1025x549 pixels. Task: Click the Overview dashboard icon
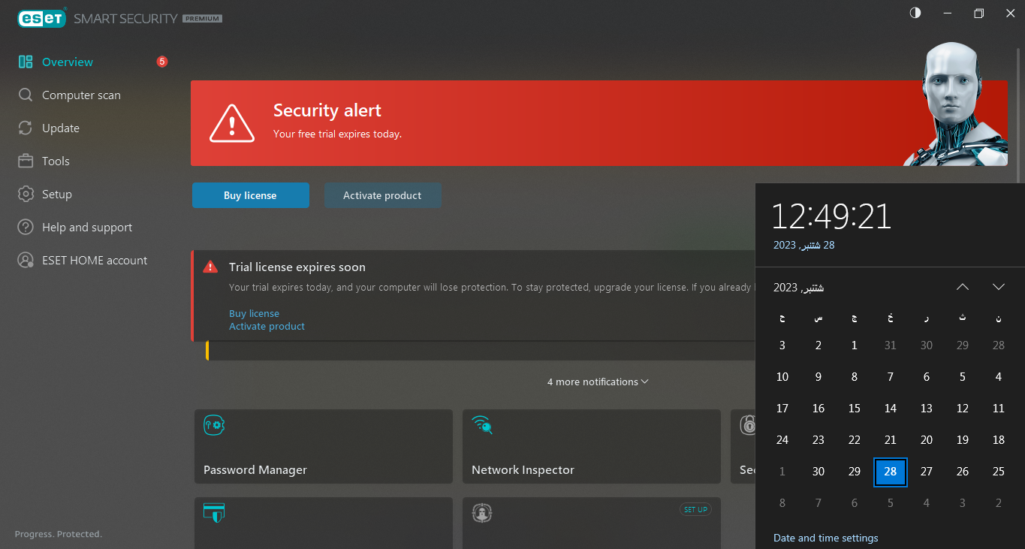(x=26, y=62)
